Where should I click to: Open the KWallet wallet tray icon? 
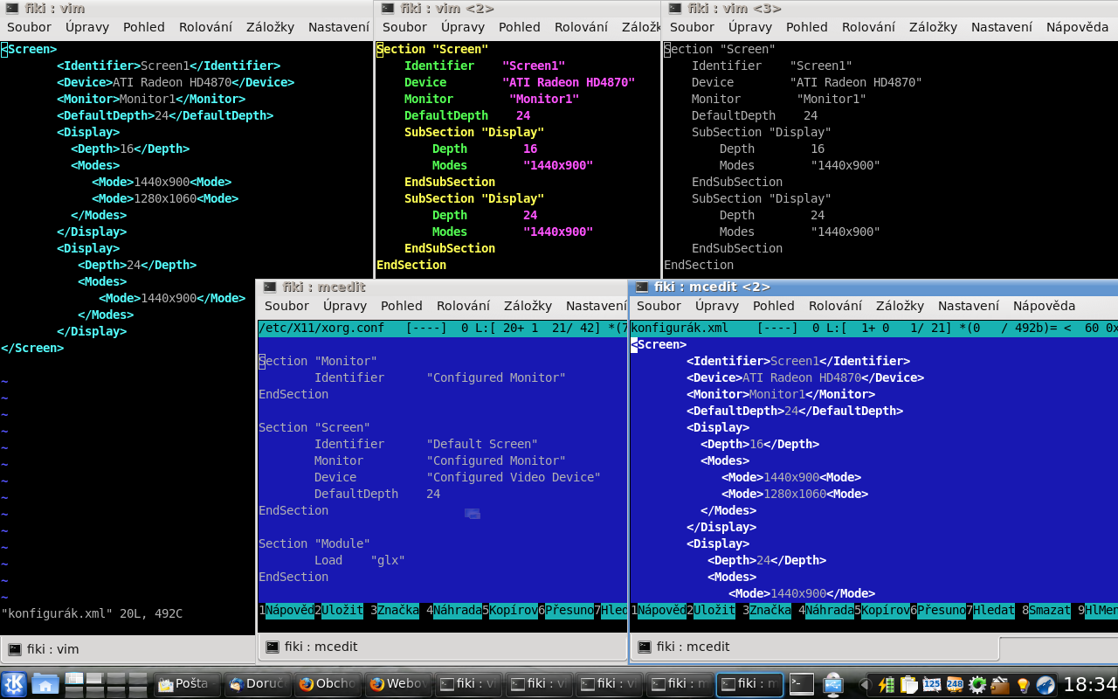coord(999,684)
